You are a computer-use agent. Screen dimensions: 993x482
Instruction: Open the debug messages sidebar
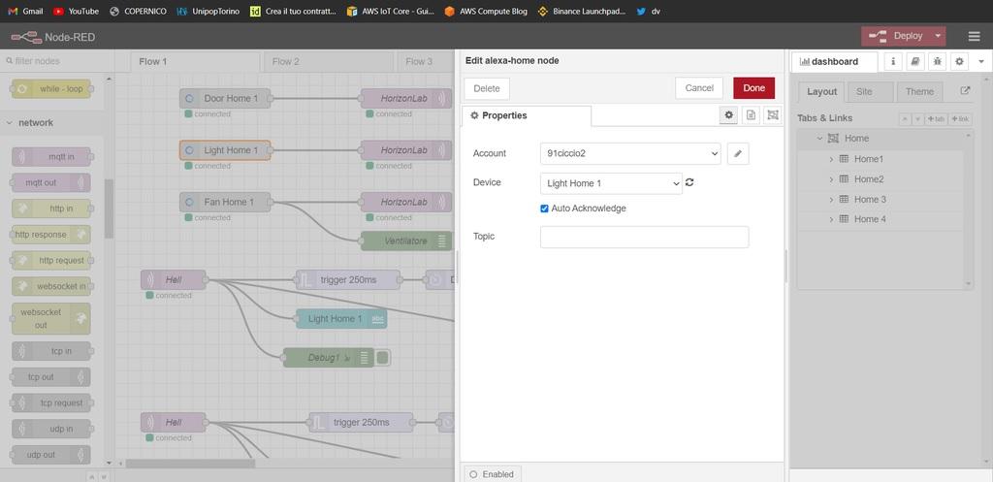tap(937, 61)
